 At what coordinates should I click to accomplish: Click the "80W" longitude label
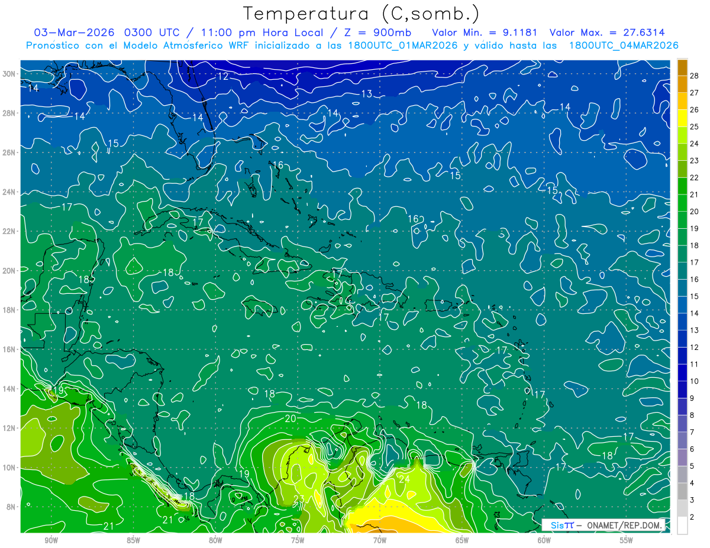215,540
